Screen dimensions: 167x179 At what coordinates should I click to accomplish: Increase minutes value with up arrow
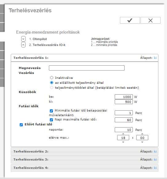tap(142, 134)
